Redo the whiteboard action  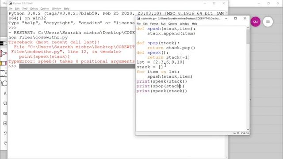coord(5,143)
